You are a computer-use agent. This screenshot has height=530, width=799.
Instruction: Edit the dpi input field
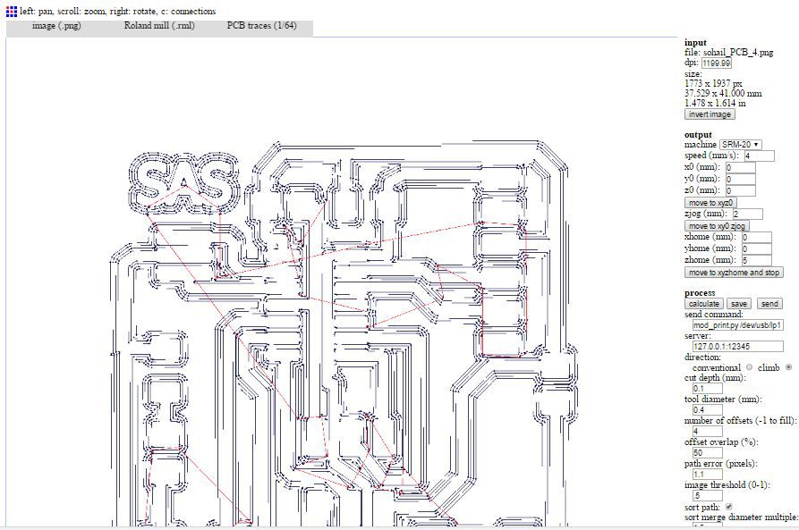pos(717,63)
